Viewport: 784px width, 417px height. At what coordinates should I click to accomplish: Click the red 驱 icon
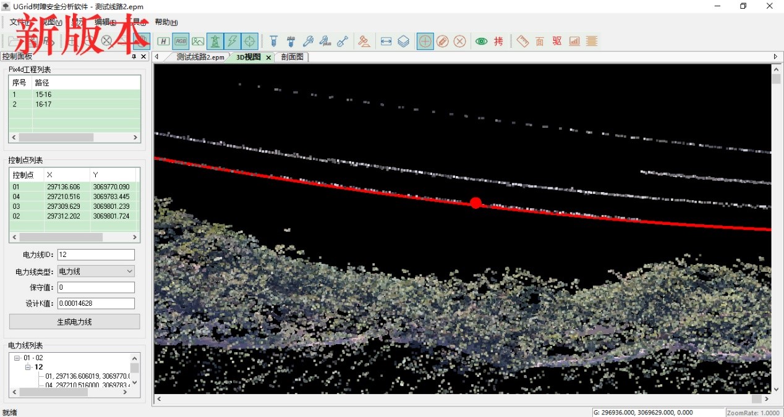tap(557, 41)
